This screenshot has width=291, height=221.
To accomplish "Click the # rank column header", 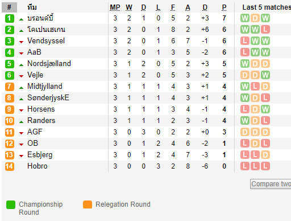I will 9,7.
